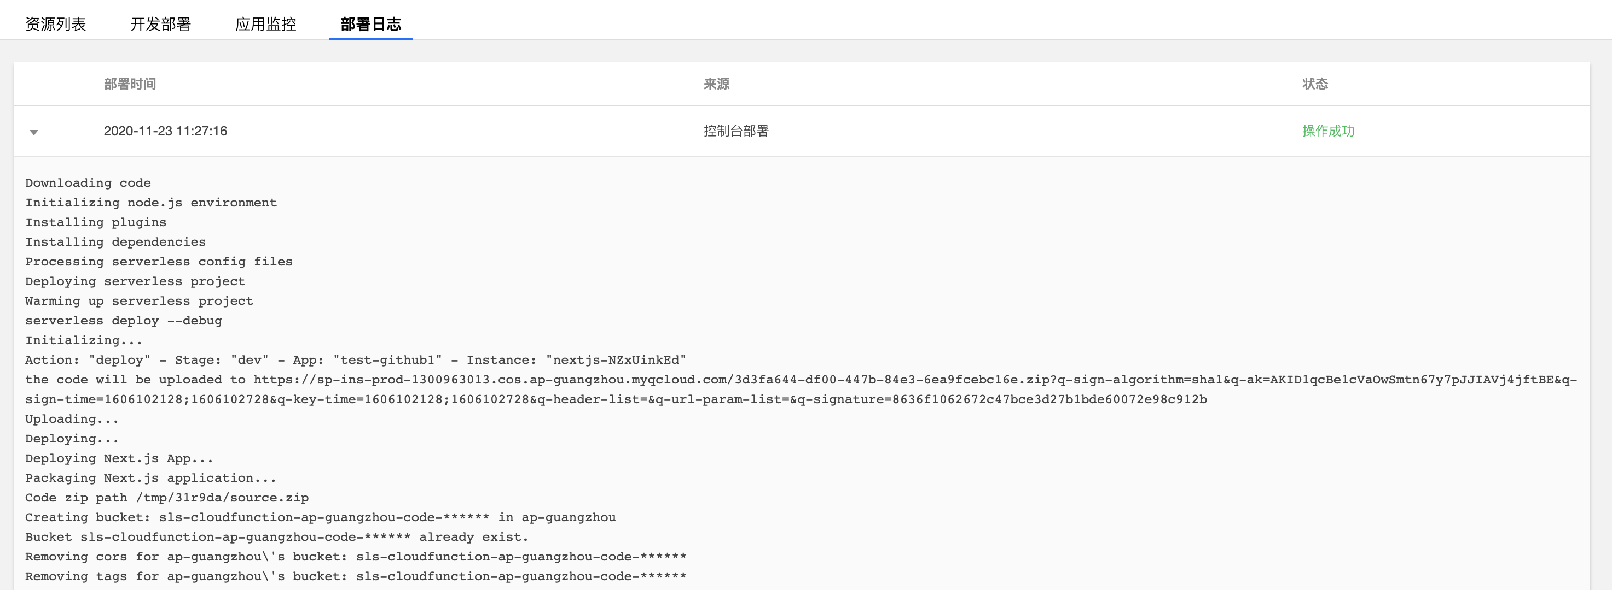Click the 'Creating bucket' log line

click(x=320, y=517)
